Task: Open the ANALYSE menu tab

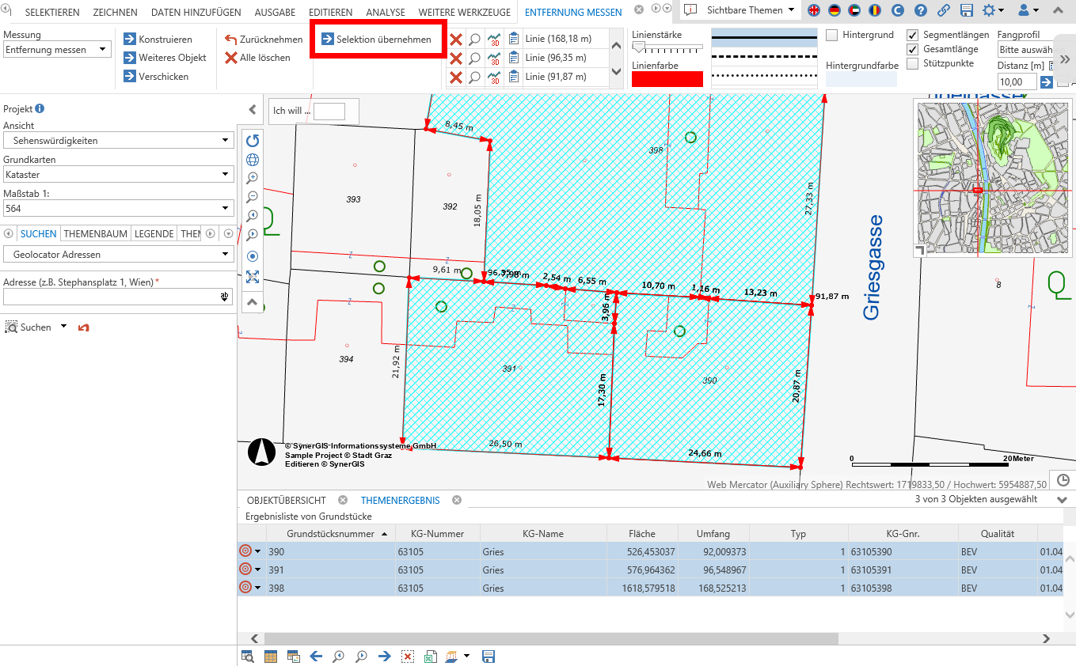Action: tap(386, 12)
